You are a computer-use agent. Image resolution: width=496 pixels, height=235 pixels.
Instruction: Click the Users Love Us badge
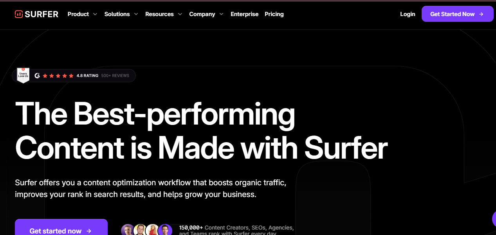(23, 75)
